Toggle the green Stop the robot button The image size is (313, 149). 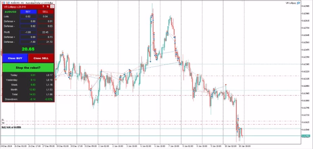[28, 68]
